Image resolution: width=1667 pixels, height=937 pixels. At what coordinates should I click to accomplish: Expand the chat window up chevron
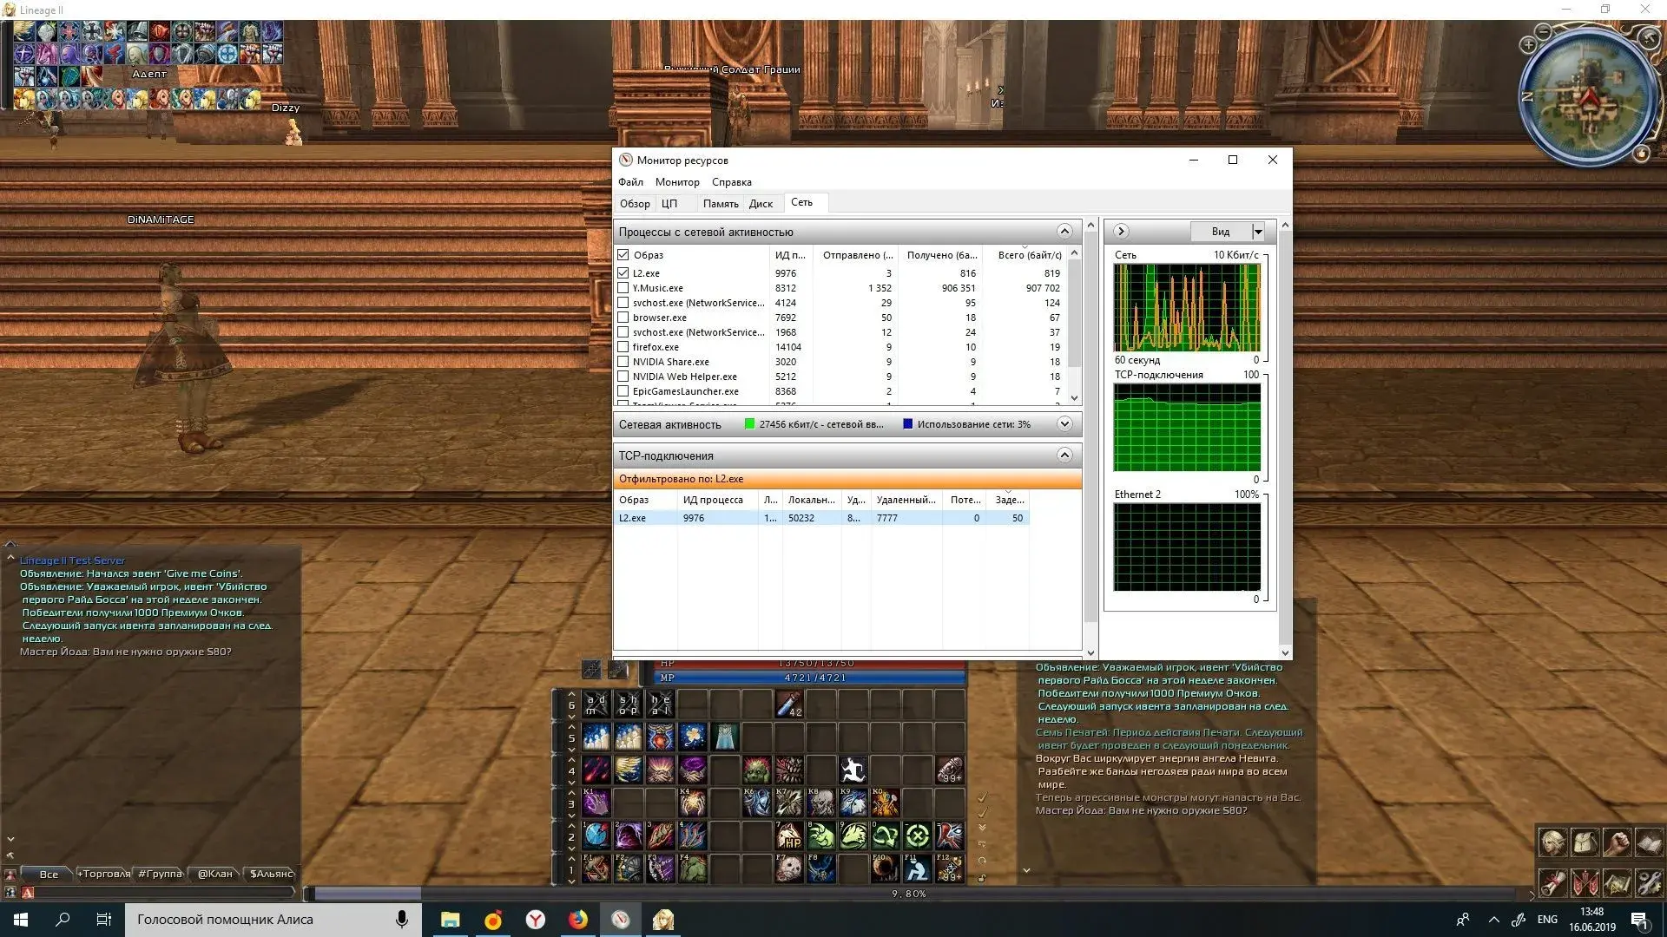click(x=10, y=546)
